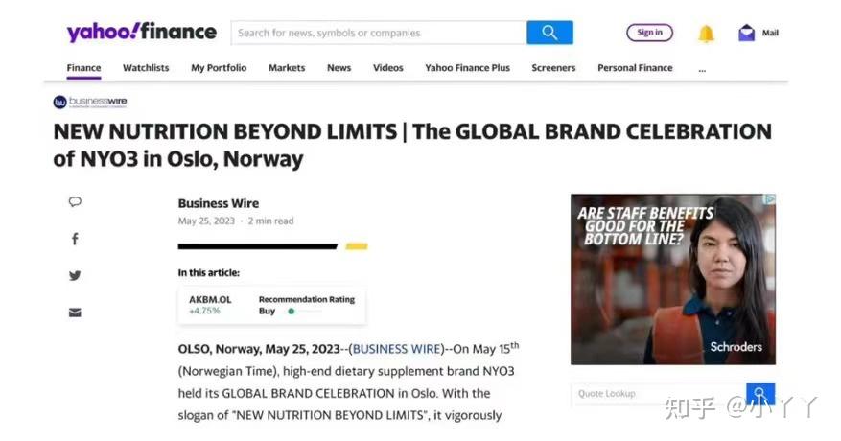The image size is (841, 441).
Task: Click the AKBM.OL ticker symbol
Action: [x=210, y=299]
